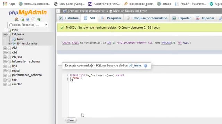Open the SQL documentation page icon
This screenshot has width=222, height=124.
33,19
